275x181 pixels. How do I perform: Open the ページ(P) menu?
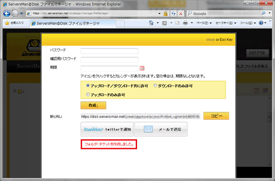204,23
